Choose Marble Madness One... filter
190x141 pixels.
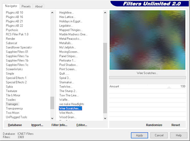[x=73, y=34]
